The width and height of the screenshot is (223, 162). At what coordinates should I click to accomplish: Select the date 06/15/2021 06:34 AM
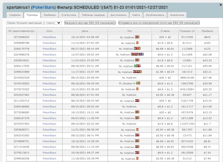click(x=85, y=101)
